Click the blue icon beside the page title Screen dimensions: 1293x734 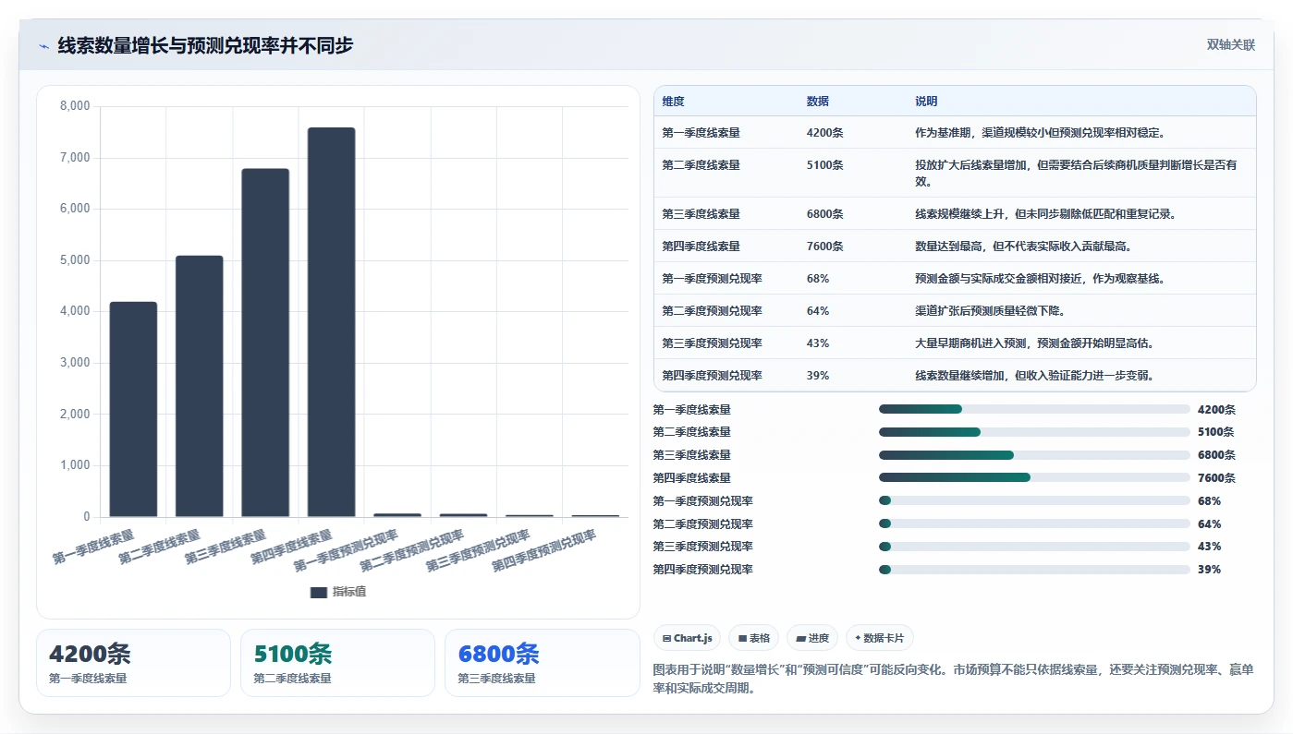(43, 46)
